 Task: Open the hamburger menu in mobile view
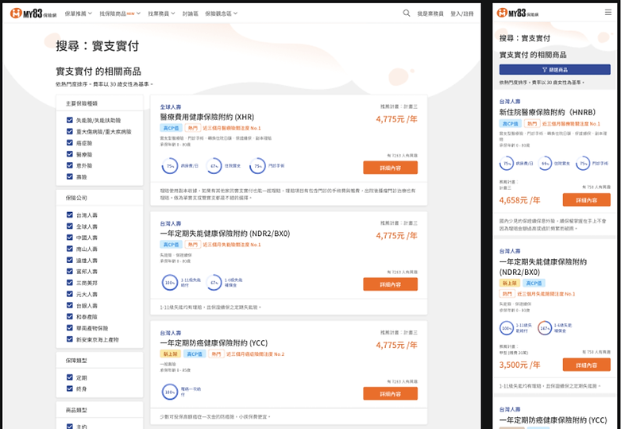608,13
